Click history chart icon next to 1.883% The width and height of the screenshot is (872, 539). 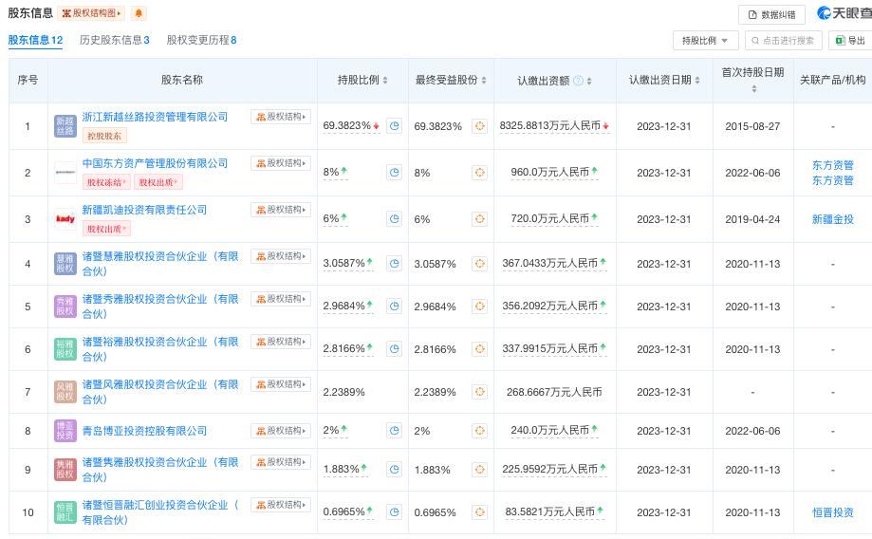coord(395,470)
